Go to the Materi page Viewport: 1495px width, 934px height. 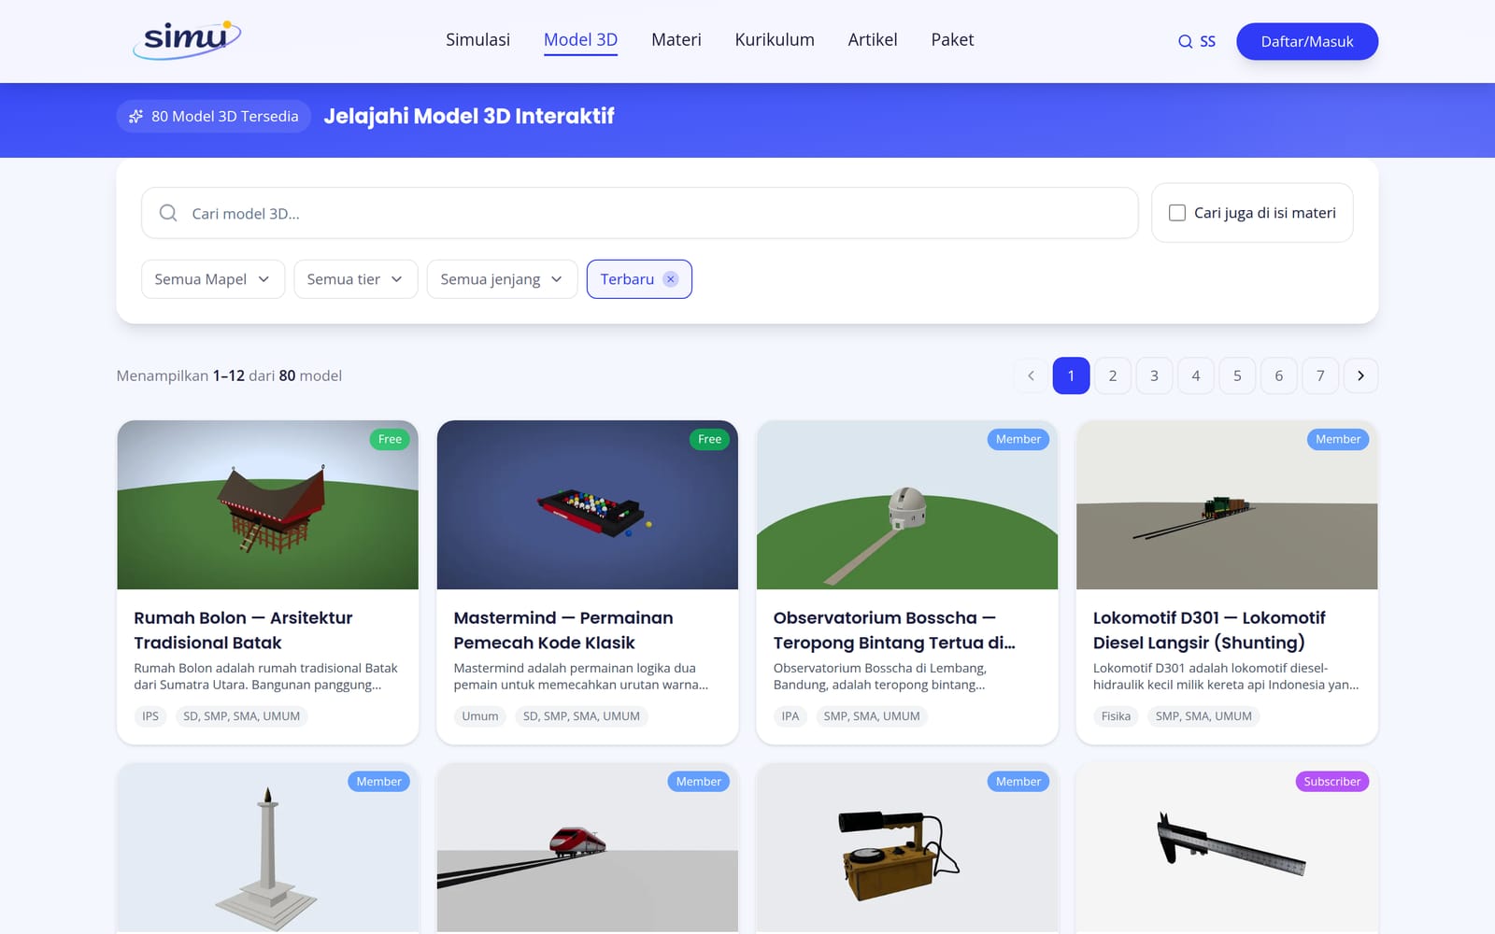click(676, 39)
